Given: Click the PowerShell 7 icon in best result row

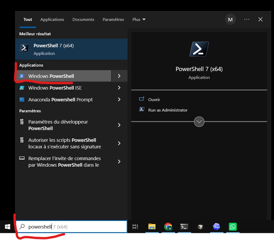Looking at the screenshot, I should tap(24, 48).
